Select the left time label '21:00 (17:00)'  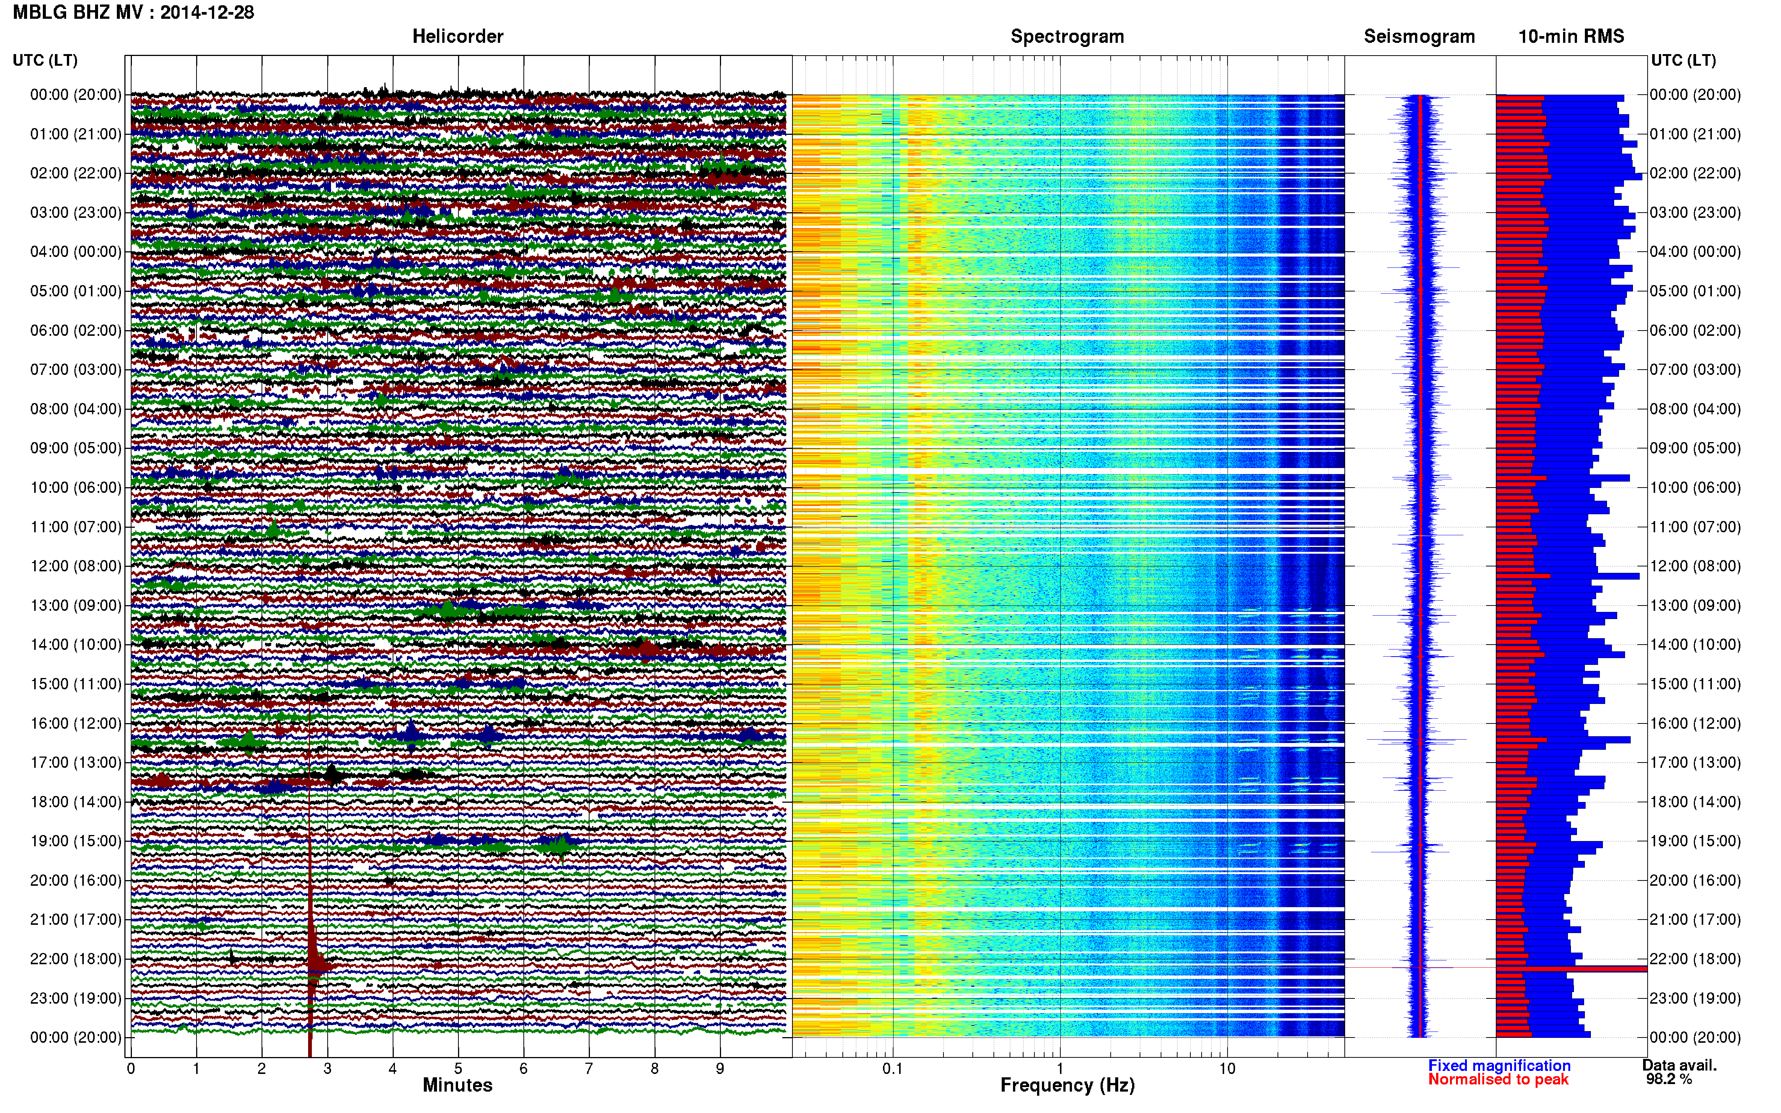coord(76,920)
